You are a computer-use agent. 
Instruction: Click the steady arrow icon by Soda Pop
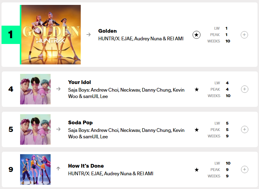pyautogui.click(x=59, y=129)
